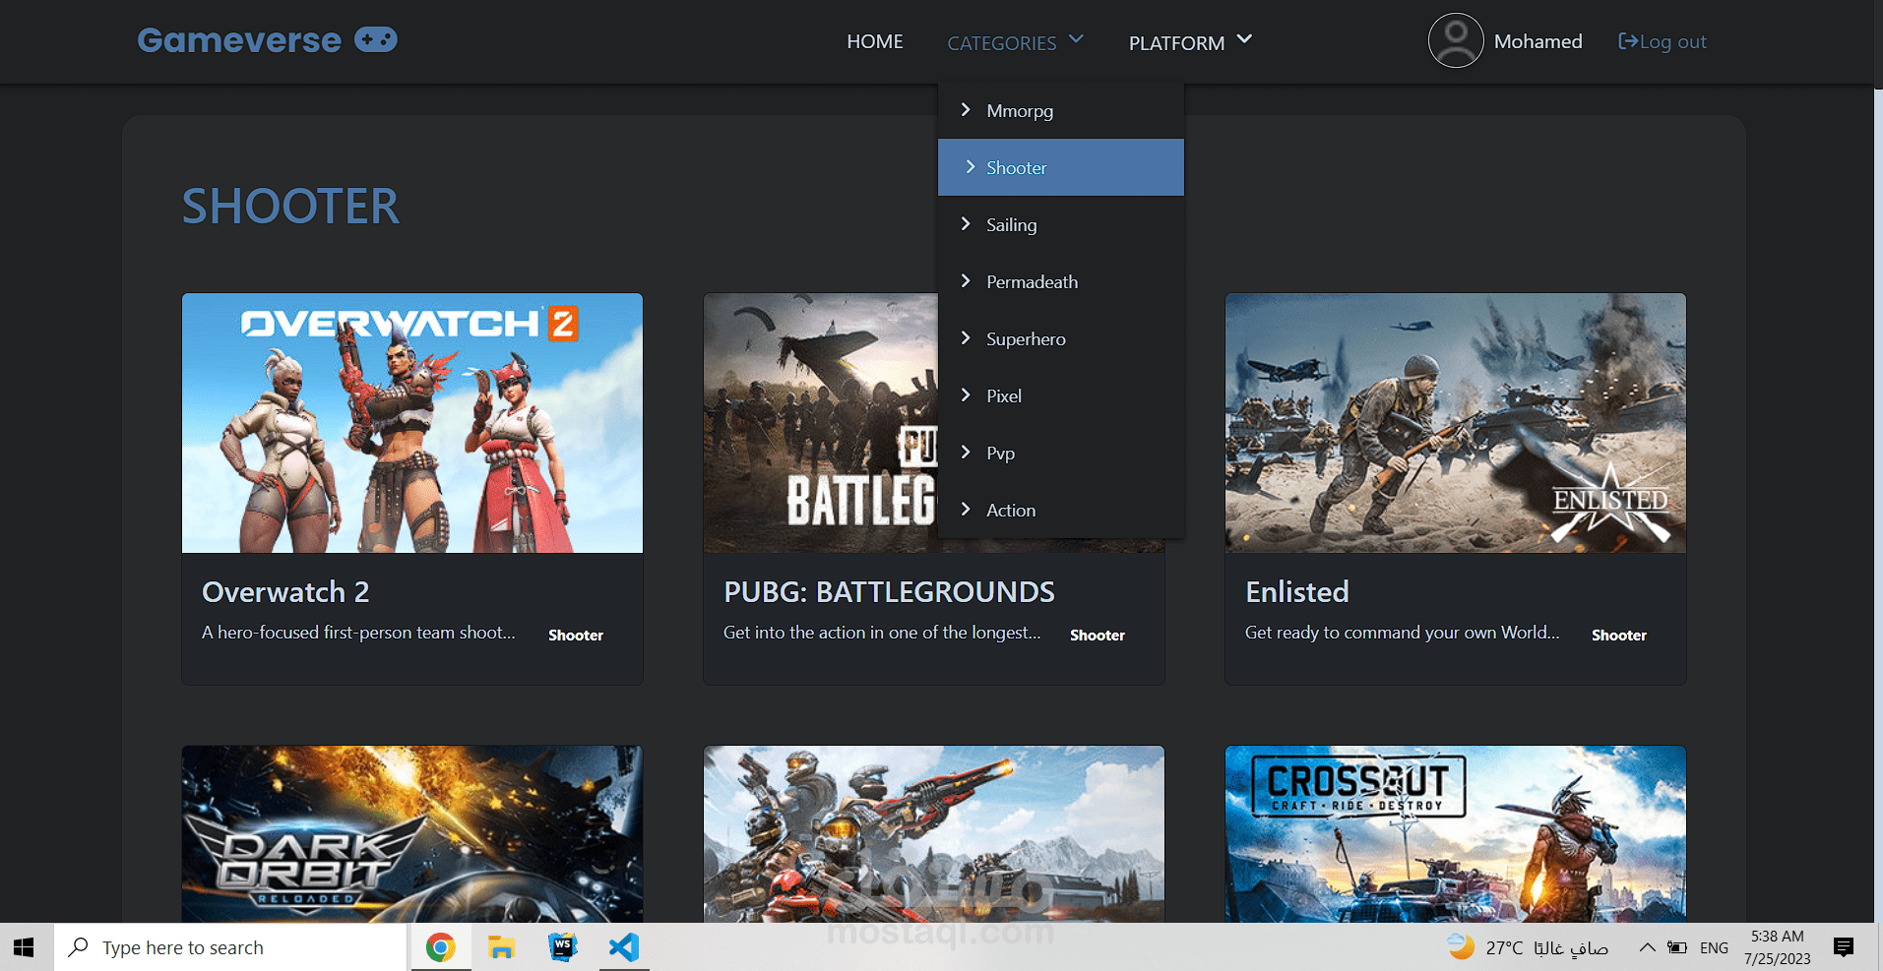Click the PUBG description text
The image size is (1883, 971).
882,633
